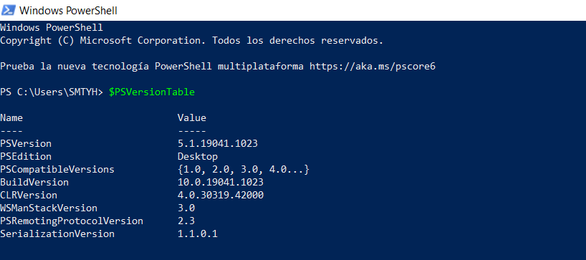Click the PSVersion property name

click(x=26, y=144)
